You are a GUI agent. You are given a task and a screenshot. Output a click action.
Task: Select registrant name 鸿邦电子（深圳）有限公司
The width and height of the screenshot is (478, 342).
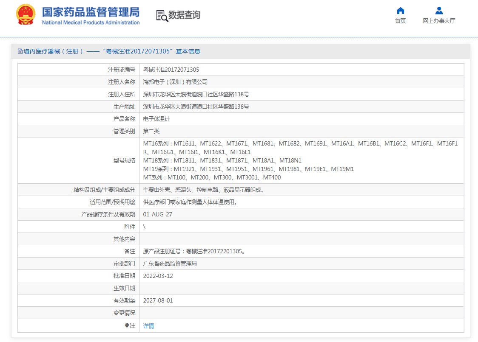(x=175, y=82)
